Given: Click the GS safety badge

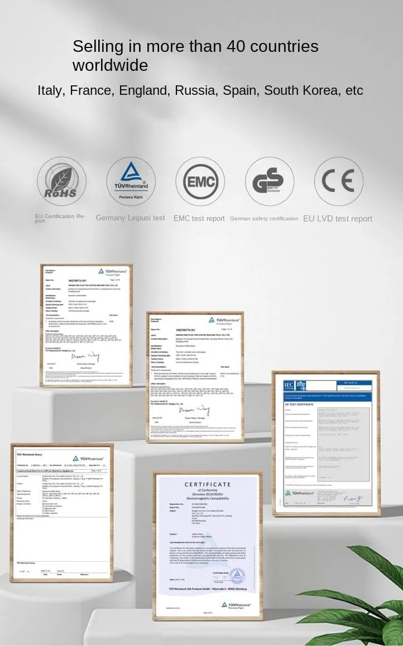Looking at the screenshot, I should coord(270,181).
